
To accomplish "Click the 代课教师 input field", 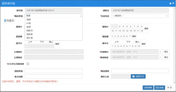I will (x=134, y=52).
